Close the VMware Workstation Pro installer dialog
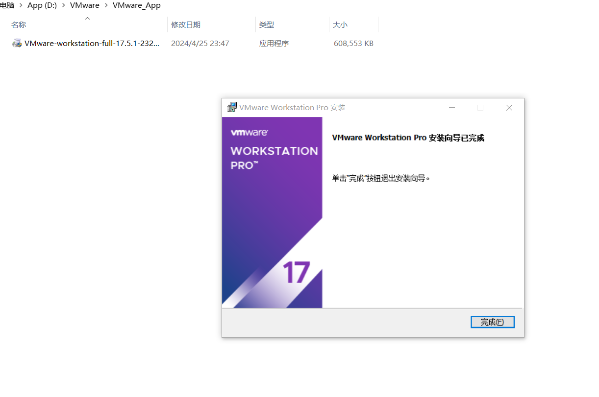The width and height of the screenshot is (599, 397). [x=509, y=108]
